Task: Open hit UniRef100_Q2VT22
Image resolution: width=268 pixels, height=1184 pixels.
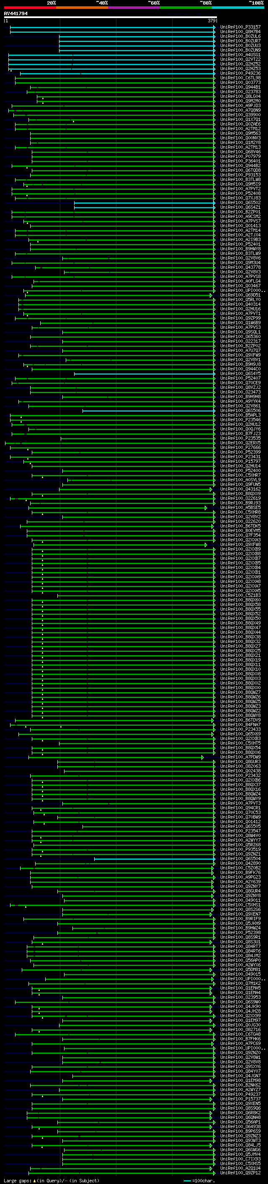Action: (x=240, y=59)
